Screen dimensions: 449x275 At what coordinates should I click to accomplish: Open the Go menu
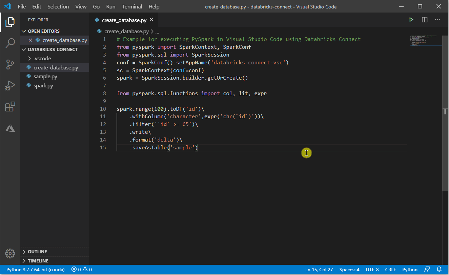(96, 6)
